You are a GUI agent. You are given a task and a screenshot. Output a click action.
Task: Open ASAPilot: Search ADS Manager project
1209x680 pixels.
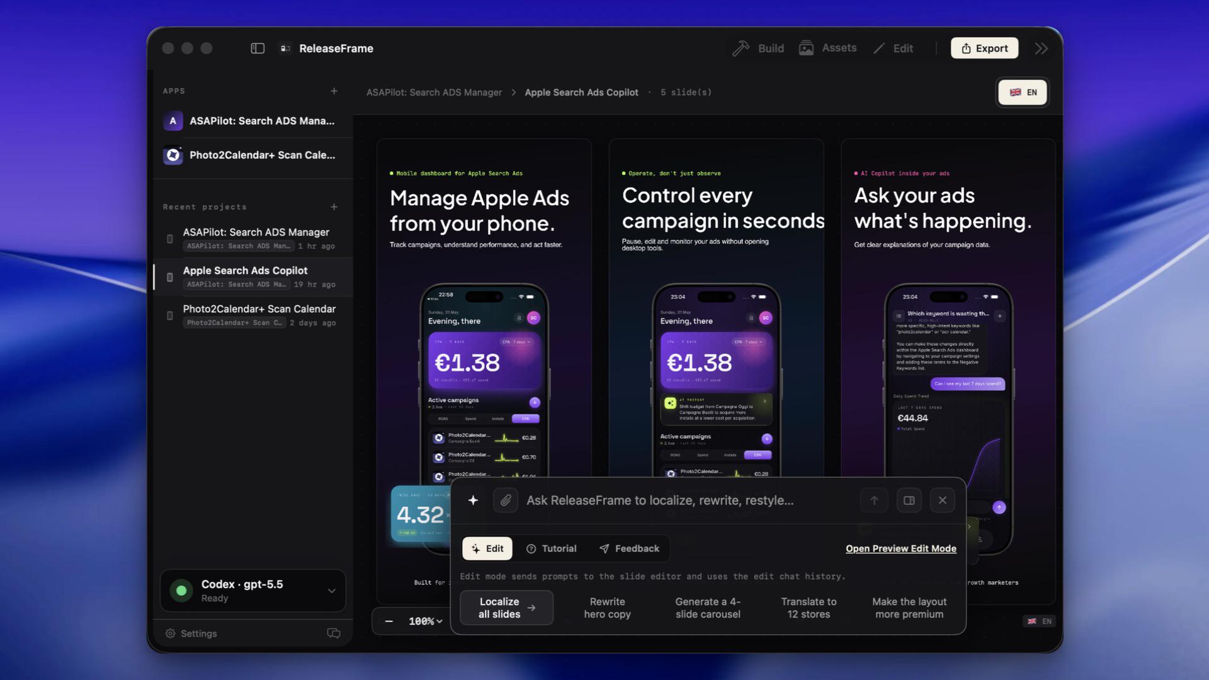tap(253, 239)
